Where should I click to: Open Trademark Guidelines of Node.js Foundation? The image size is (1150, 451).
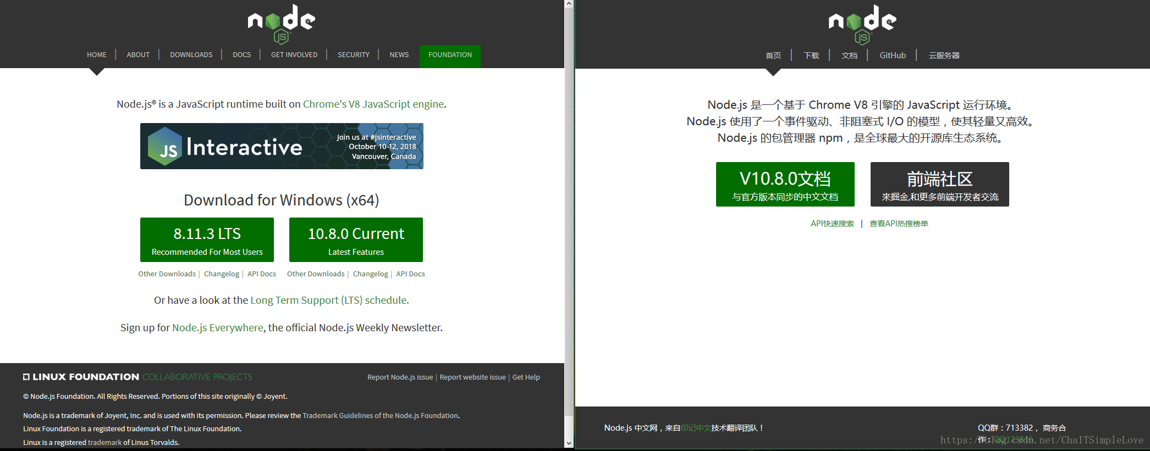pyautogui.click(x=380, y=415)
